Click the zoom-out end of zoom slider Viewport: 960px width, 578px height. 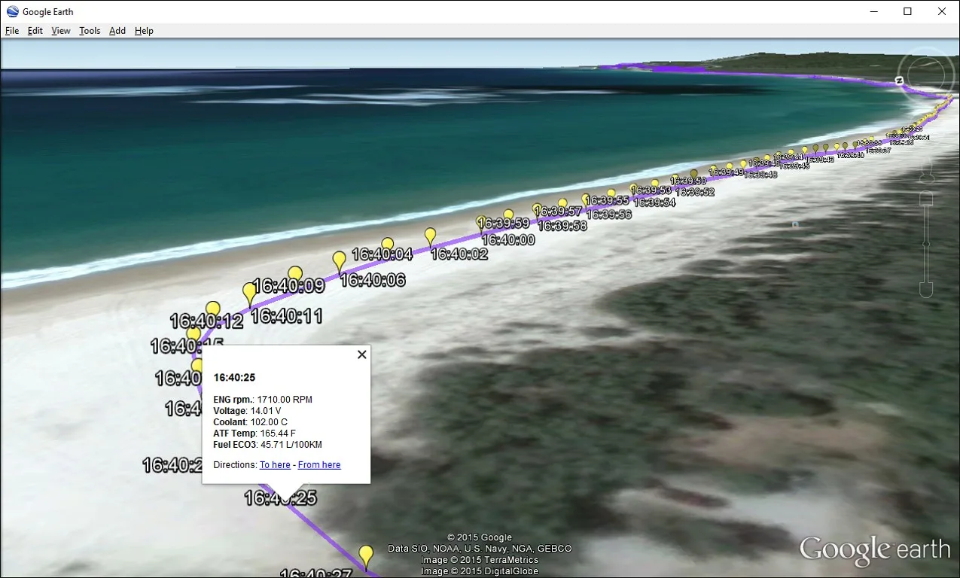[926, 289]
